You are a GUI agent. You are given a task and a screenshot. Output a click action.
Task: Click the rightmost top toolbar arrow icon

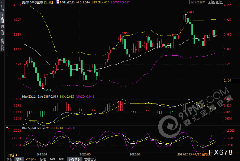coord(221,2)
